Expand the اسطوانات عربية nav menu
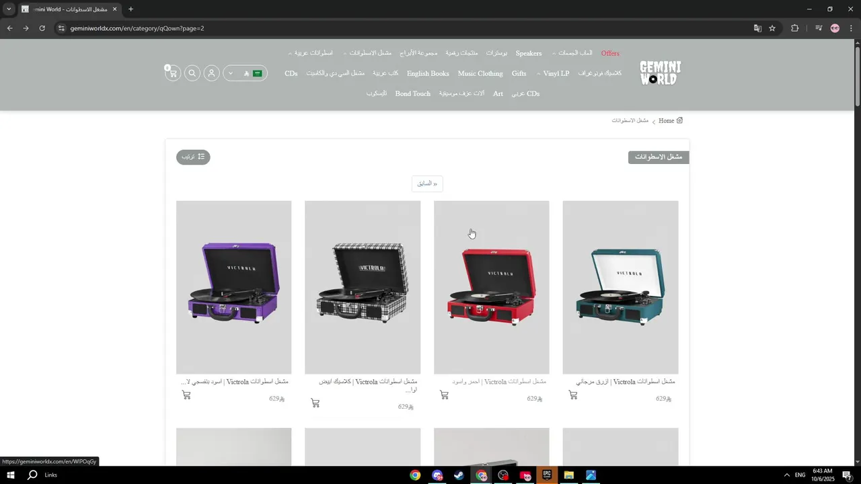This screenshot has height=484, width=861. 311,53
